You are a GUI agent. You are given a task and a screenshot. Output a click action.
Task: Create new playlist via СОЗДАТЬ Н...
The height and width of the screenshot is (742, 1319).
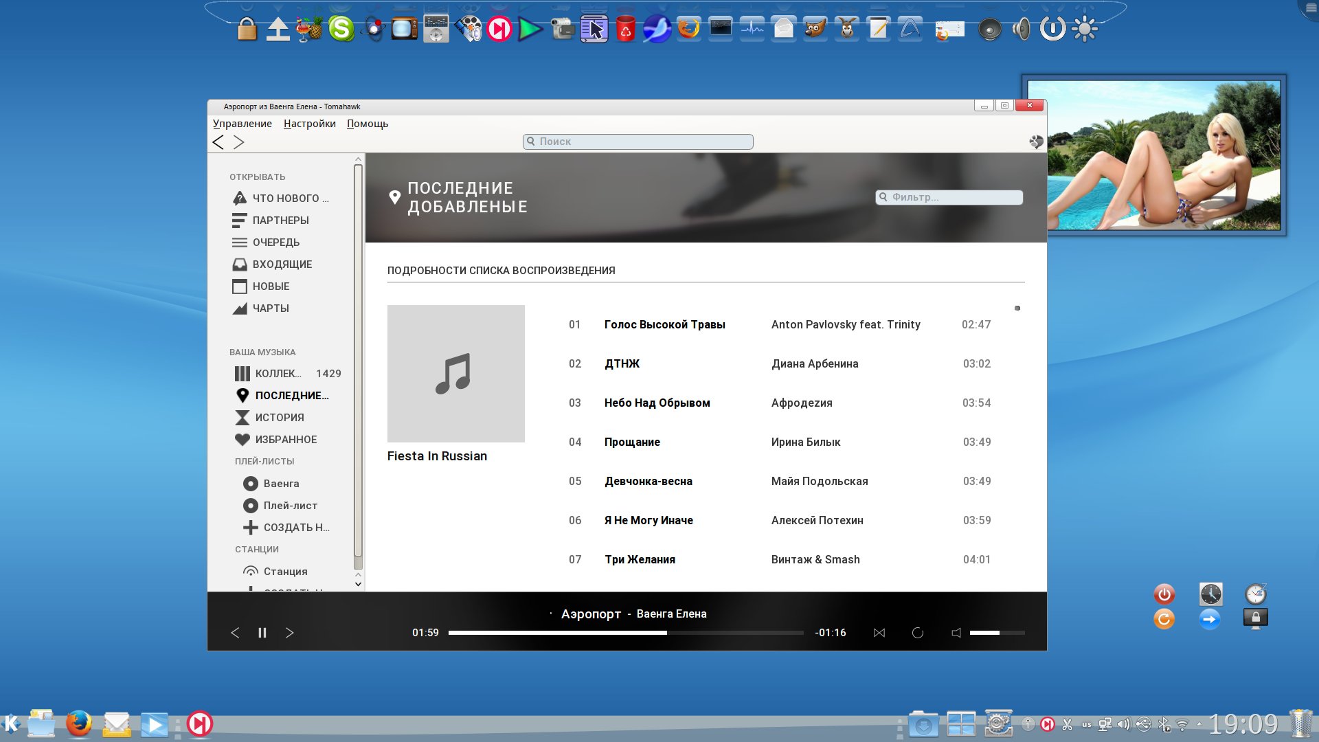pos(295,528)
